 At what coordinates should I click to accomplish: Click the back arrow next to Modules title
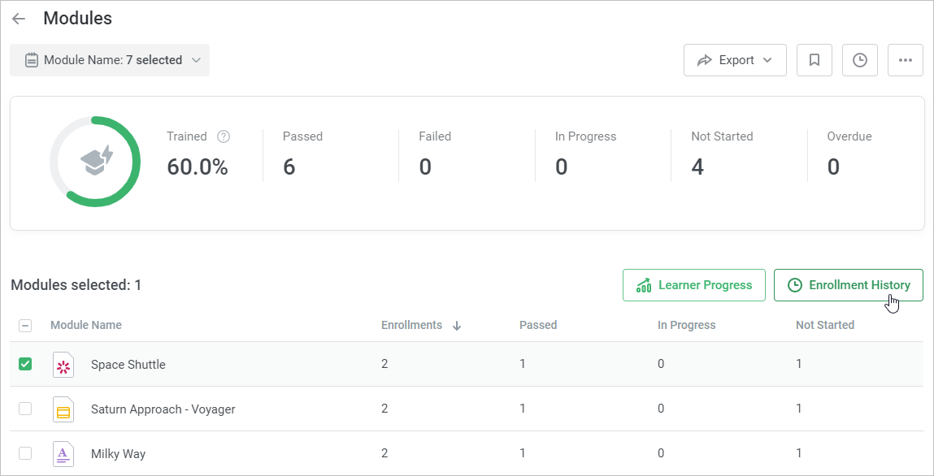pyautogui.click(x=18, y=18)
